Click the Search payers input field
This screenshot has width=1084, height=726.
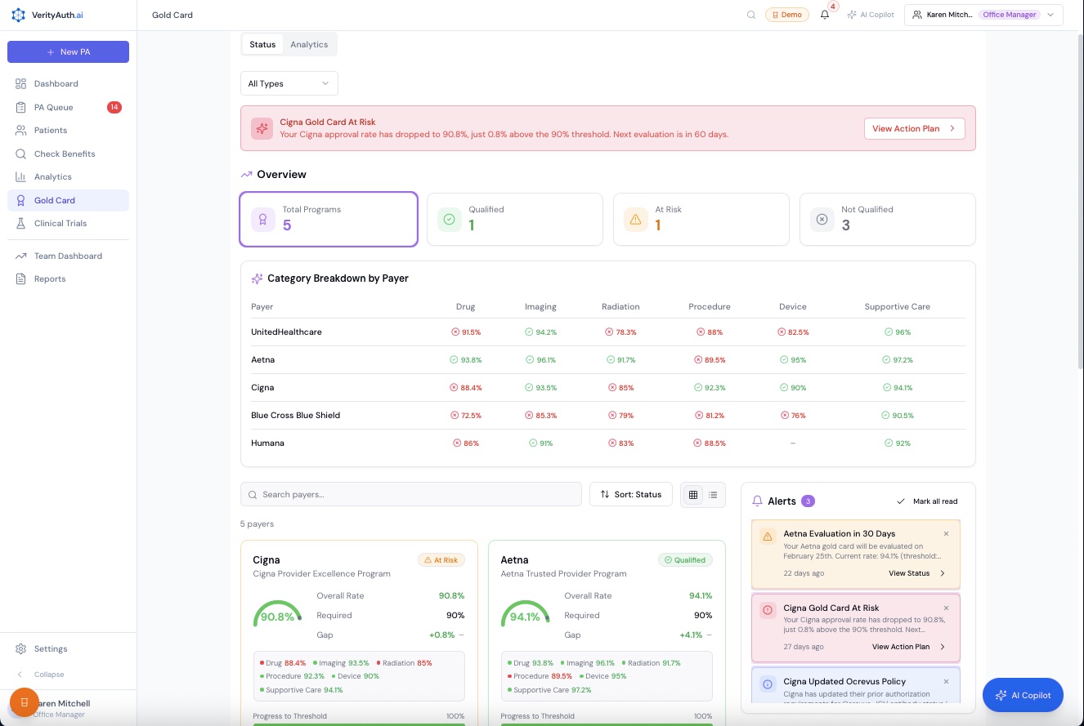click(410, 494)
